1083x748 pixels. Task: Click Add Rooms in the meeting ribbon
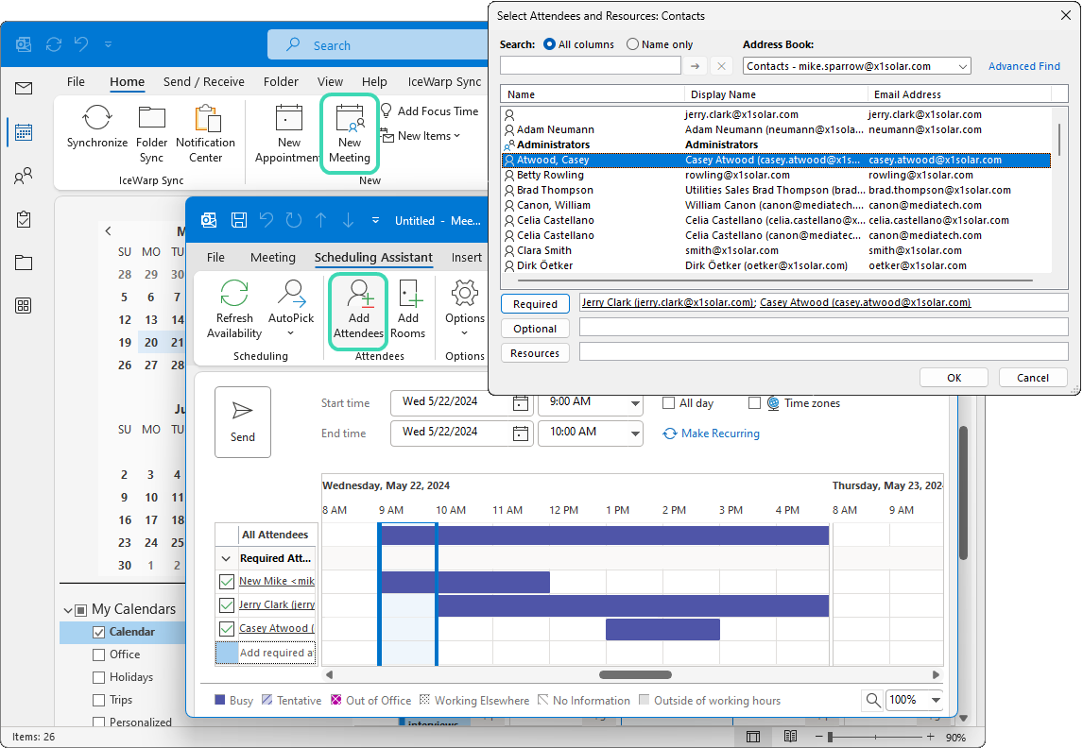[x=408, y=309]
